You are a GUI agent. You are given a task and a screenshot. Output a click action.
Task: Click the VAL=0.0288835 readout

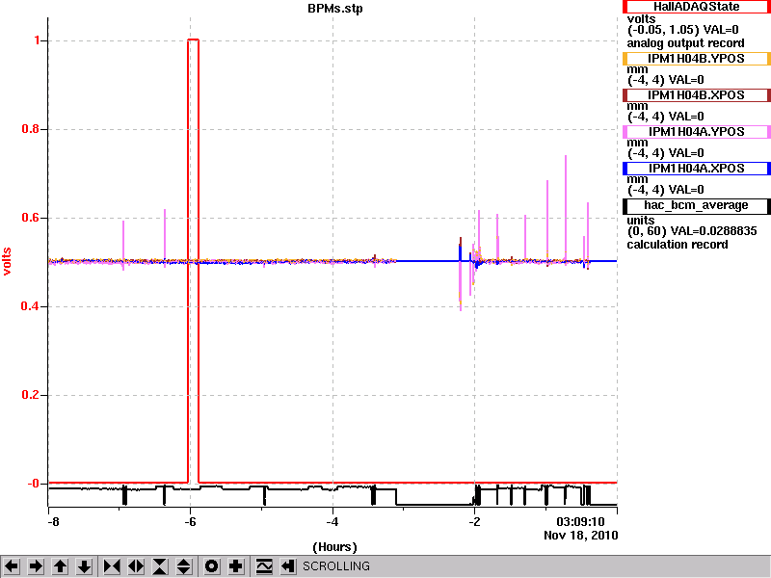[714, 231]
